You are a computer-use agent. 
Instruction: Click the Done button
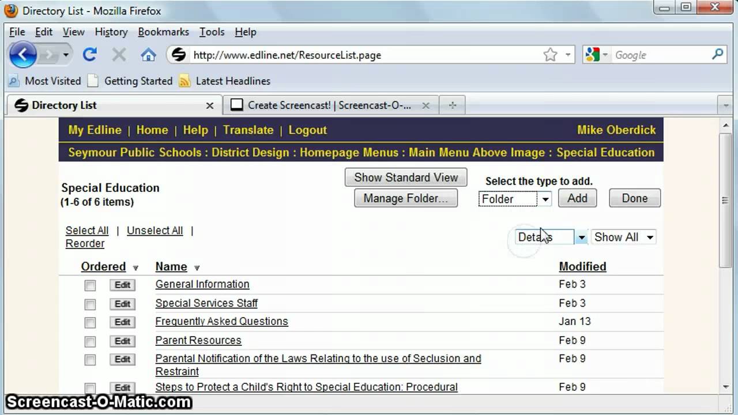pyautogui.click(x=635, y=198)
